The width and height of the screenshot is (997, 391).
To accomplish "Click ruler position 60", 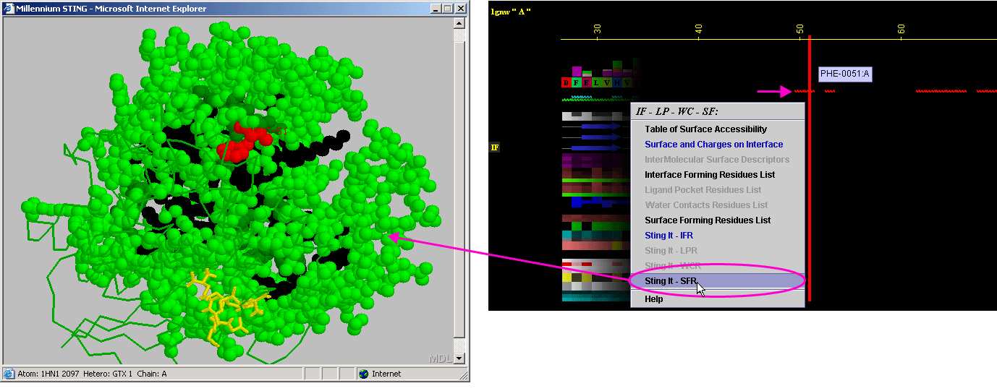I will coord(901,29).
